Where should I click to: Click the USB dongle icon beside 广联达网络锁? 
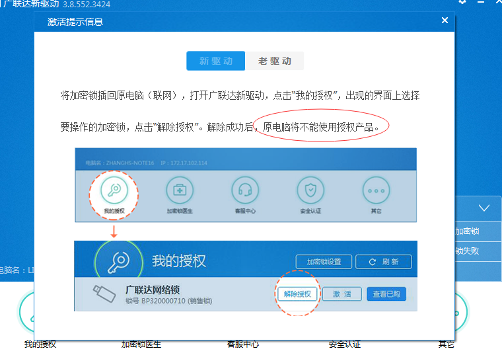(104, 294)
